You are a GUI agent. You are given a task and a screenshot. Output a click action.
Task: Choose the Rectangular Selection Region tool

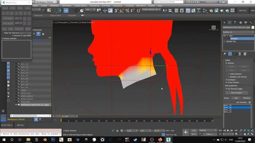[x=54, y=11]
